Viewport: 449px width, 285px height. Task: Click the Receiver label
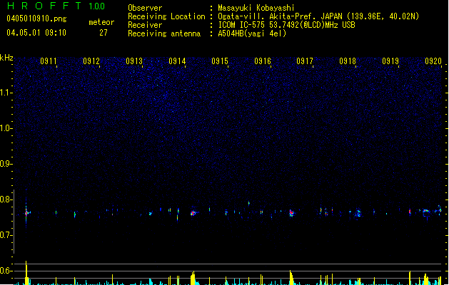tap(145, 25)
